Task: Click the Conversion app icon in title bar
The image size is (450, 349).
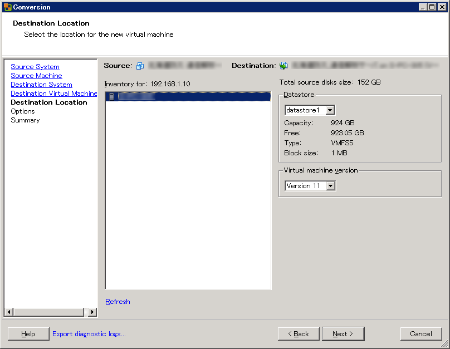Action: tap(7, 7)
